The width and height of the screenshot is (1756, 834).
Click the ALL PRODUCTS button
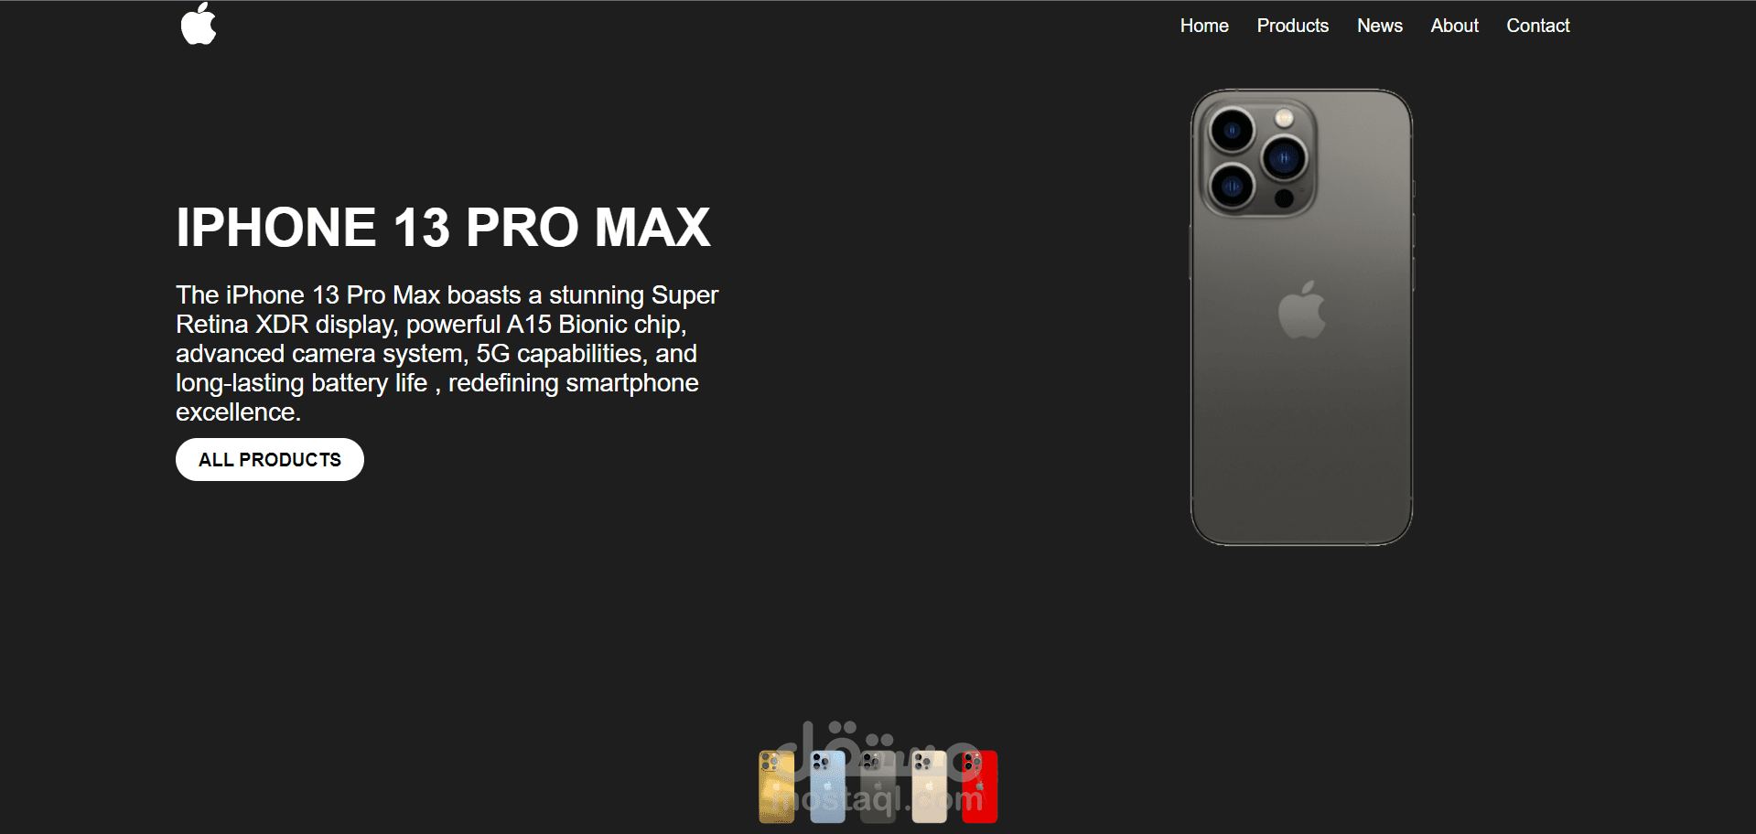(x=270, y=459)
